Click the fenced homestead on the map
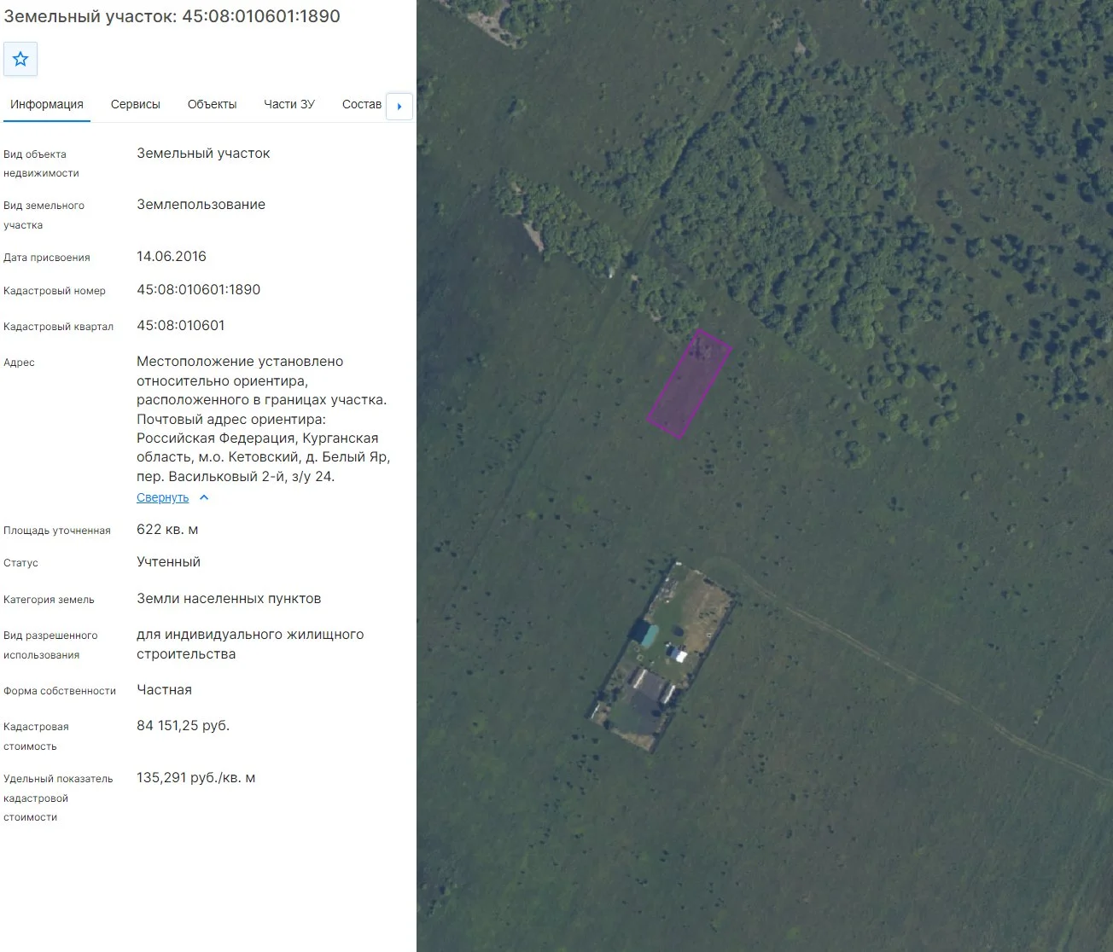Image resolution: width=1113 pixels, height=952 pixels. pyautogui.click(x=664, y=657)
